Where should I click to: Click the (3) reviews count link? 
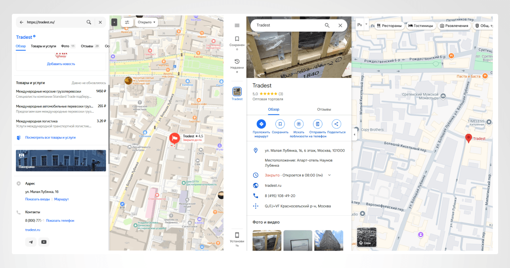click(x=281, y=94)
